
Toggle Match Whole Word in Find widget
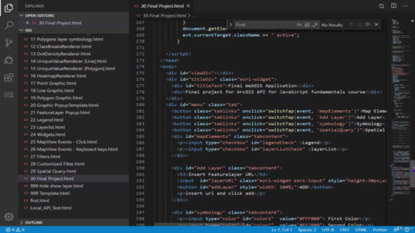tap(307, 25)
